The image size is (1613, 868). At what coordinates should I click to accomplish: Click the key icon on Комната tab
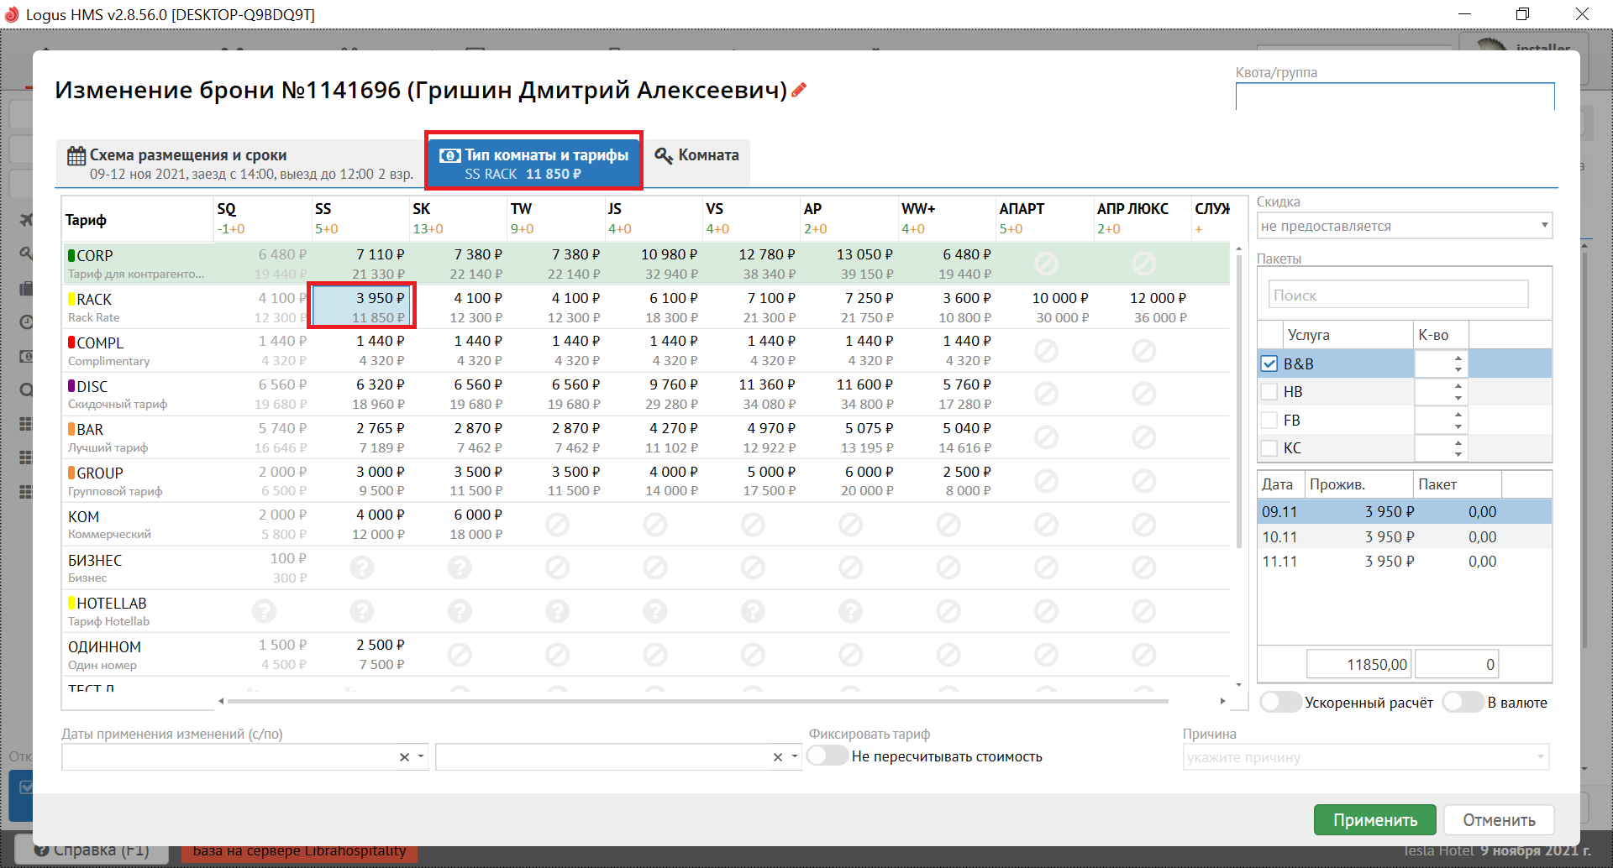tap(664, 156)
